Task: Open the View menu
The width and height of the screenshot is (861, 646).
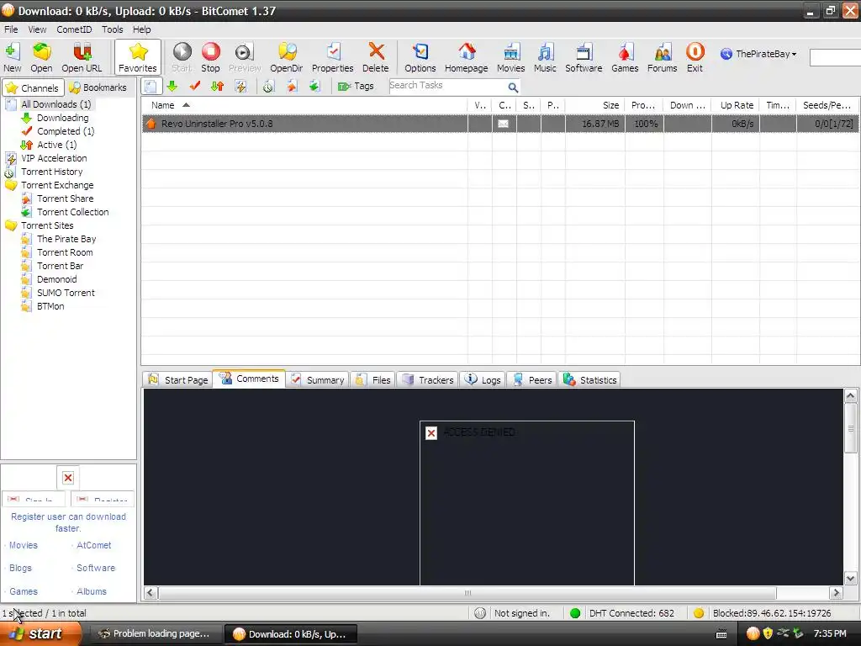Action: (x=37, y=29)
